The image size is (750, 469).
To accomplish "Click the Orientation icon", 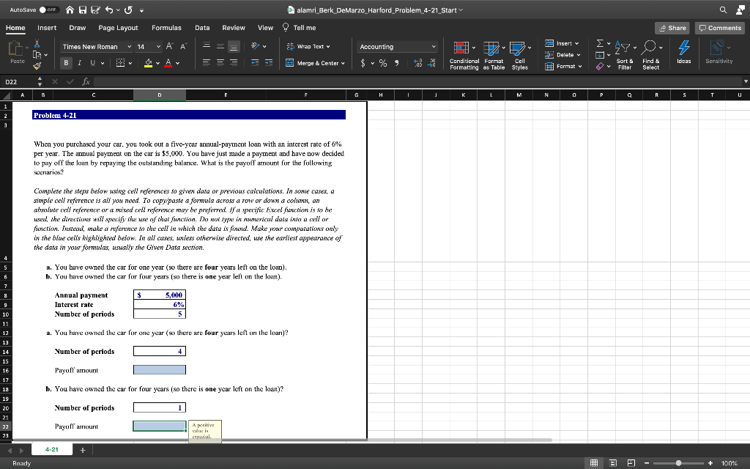I will click(256, 46).
